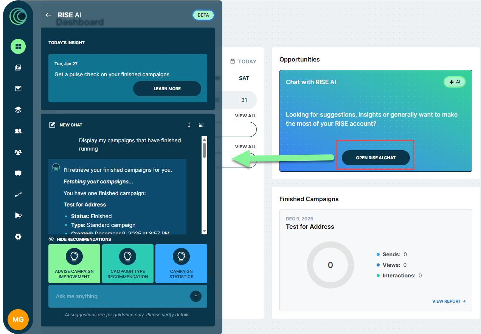Click Fetching your campaigns text
This screenshot has height=334, width=481.
pos(98,182)
